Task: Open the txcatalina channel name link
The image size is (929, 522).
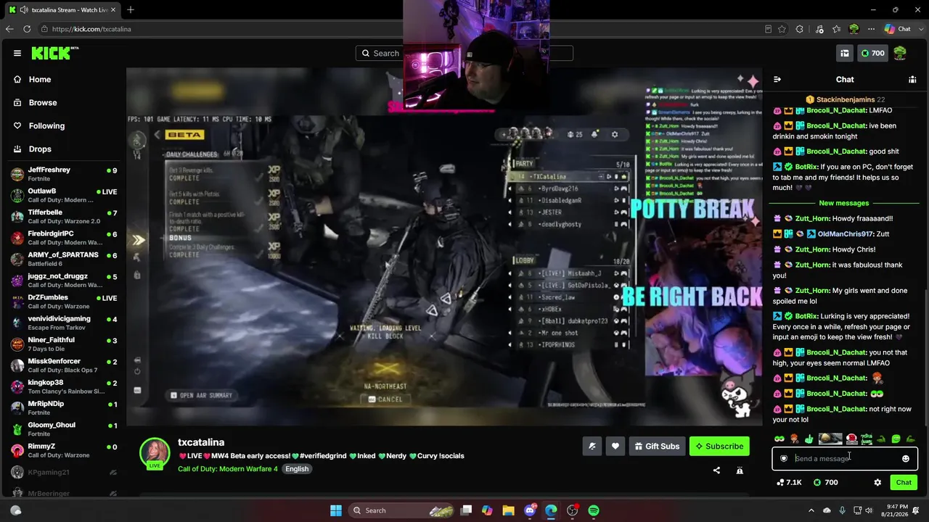Action: (201, 442)
